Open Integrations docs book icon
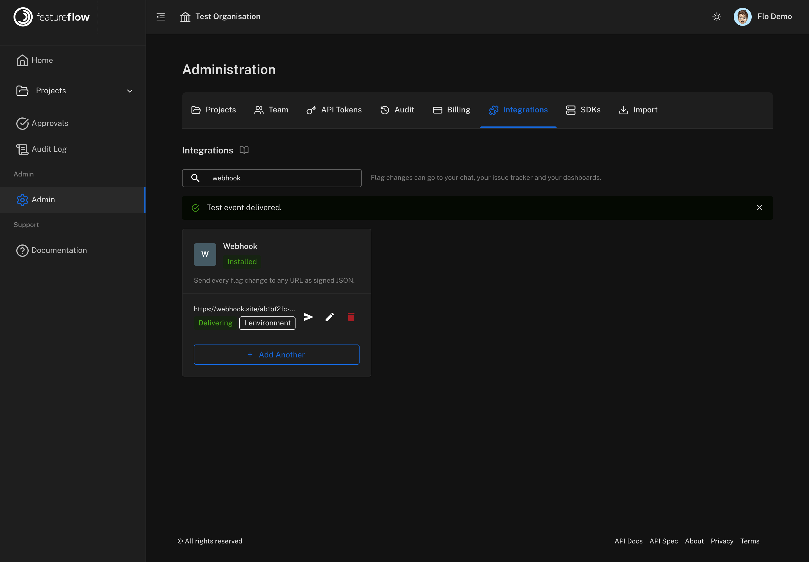Screen dimensions: 809x562 [x=244, y=150]
